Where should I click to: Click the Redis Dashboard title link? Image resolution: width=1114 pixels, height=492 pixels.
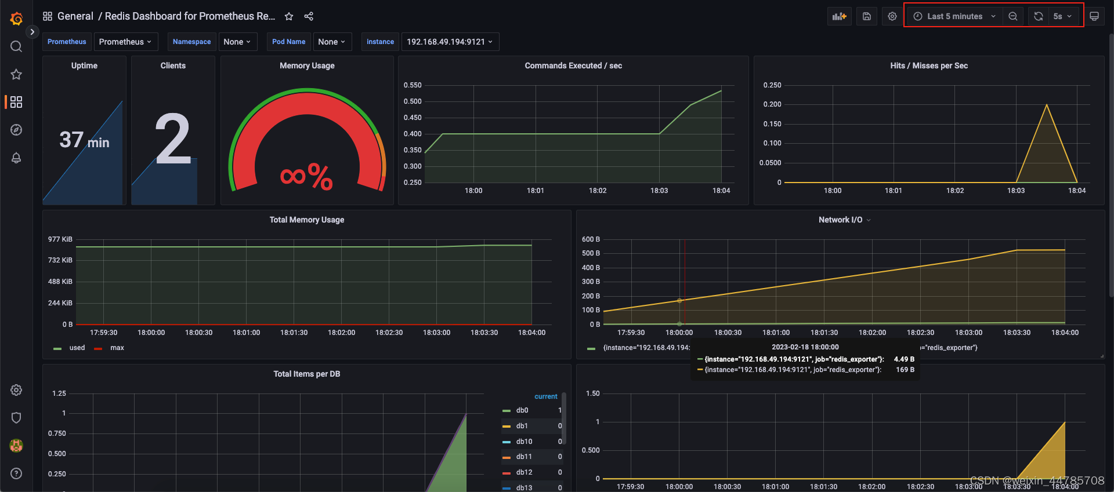(x=190, y=16)
